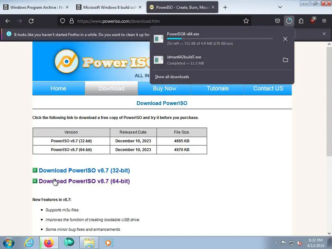Launch Internet Explorer from the taskbar
332x249 pixels.
click(29, 243)
